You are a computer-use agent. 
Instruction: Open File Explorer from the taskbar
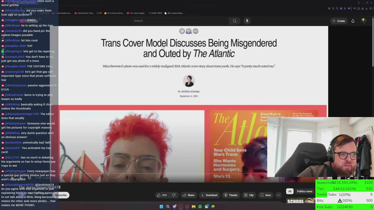[193, 206]
